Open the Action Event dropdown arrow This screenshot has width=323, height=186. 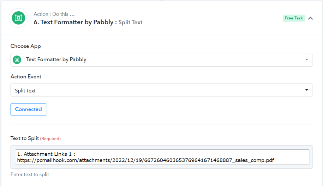pyautogui.click(x=306, y=90)
